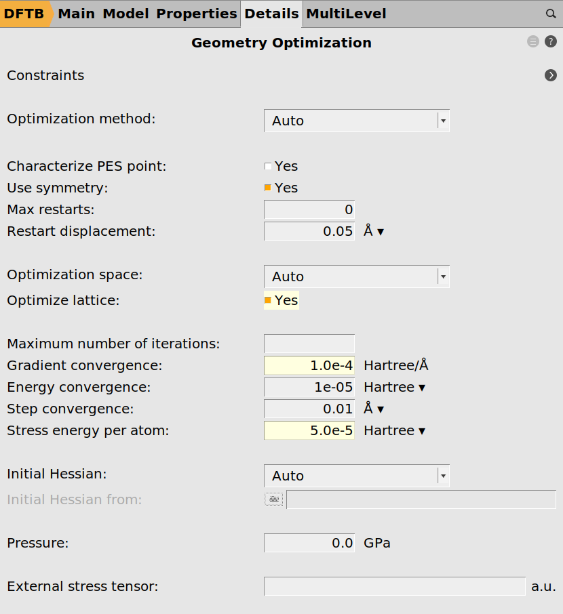
Task: Change Energy convergence Hartree unit
Action: [x=394, y=387]
